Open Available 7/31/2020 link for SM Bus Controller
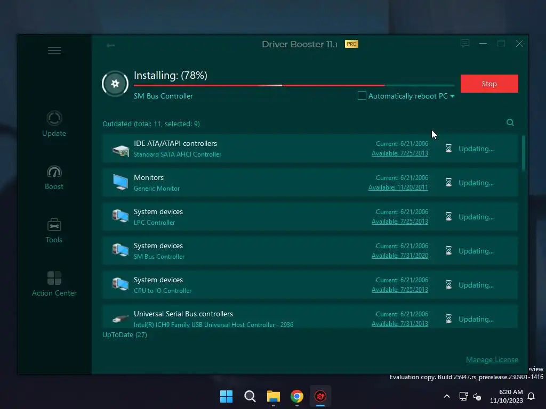546x409 pixels. click(400, 256)
